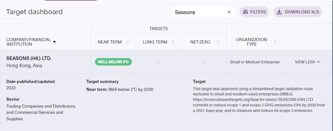Click SEASONS (HK) LTD. company name
The image size is (333, 131).
(x=29, y=58)
